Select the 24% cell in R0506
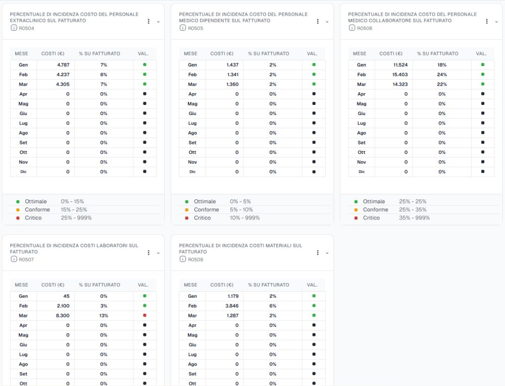 [x=442, y=74]
